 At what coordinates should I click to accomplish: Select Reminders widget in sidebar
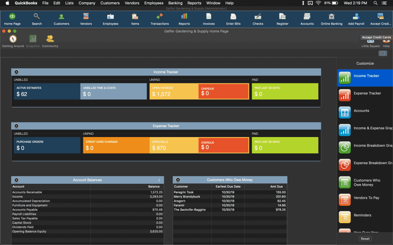(x=365, y=217)
